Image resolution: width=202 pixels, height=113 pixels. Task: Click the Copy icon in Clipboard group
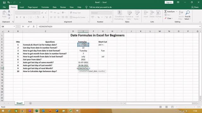[x=9, y=15]
